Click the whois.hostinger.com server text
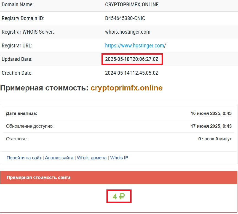This screenshot has height=214, width=238. coord(128,32)
